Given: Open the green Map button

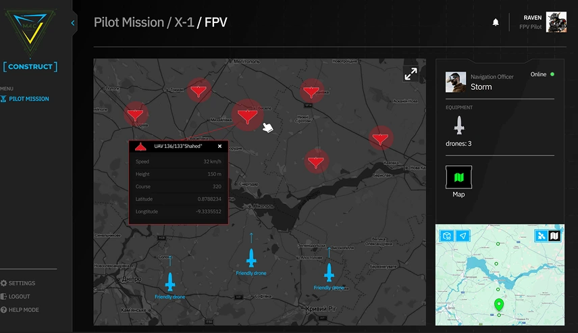Looking at the screenshot, I should point(458,177).
